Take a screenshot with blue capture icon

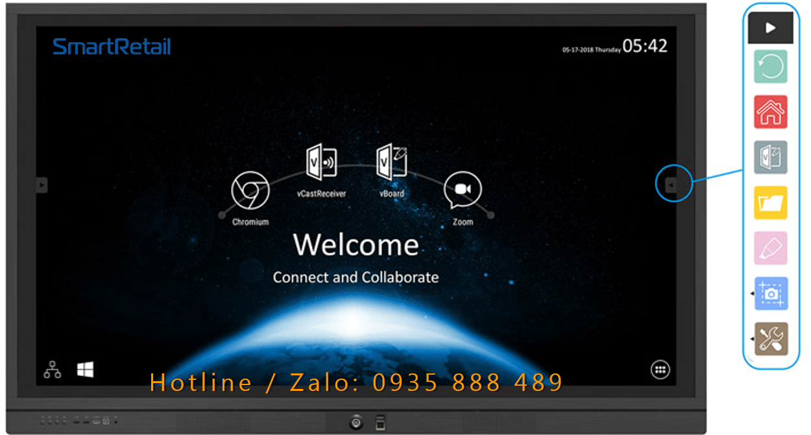(x=771, y=293)
